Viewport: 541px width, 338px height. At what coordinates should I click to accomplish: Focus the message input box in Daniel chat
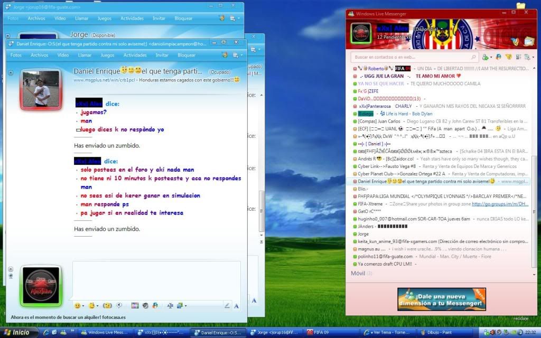[156, 280]
